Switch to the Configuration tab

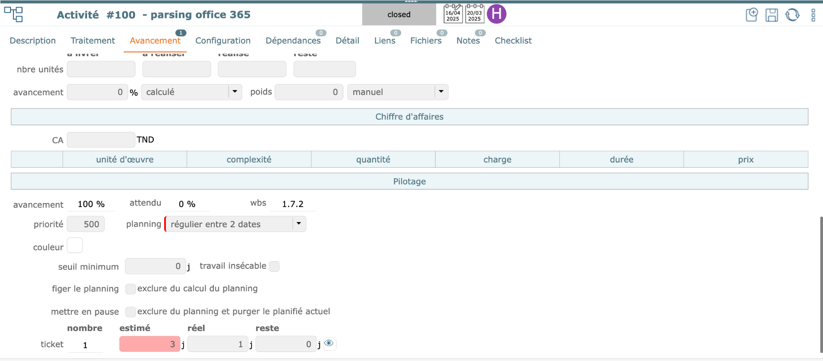pyautogui.click(x=223, y=41)
